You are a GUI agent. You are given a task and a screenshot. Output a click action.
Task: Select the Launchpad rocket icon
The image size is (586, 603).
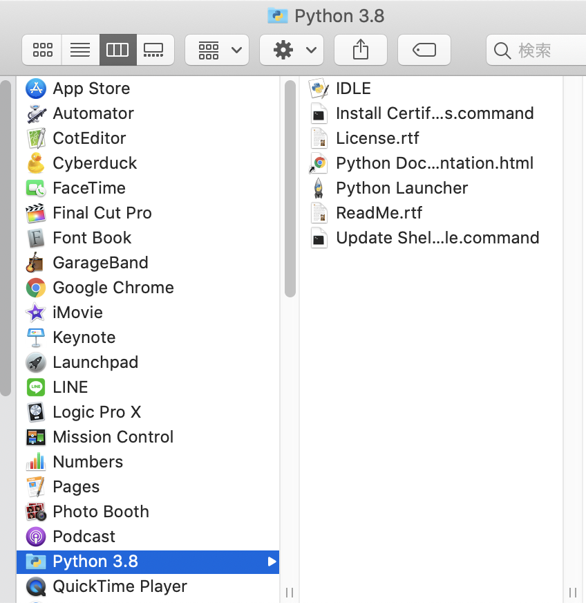[36, 362]
